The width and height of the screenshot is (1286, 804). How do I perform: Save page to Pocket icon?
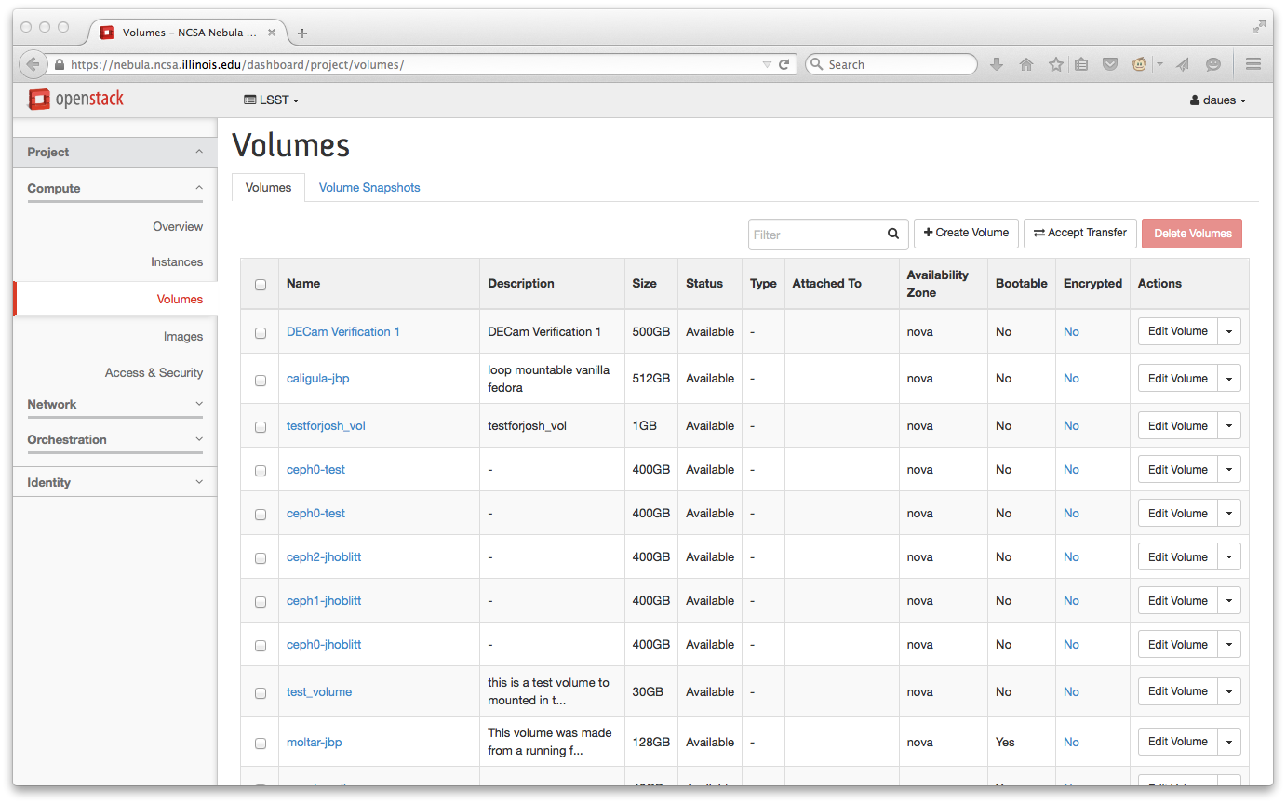[x=1110, y=64]
